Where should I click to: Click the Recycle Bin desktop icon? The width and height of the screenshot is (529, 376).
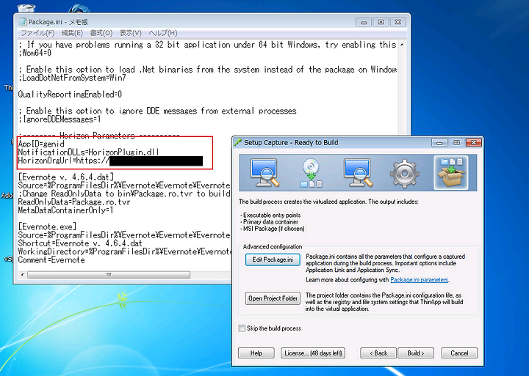[x=26, y=7]
